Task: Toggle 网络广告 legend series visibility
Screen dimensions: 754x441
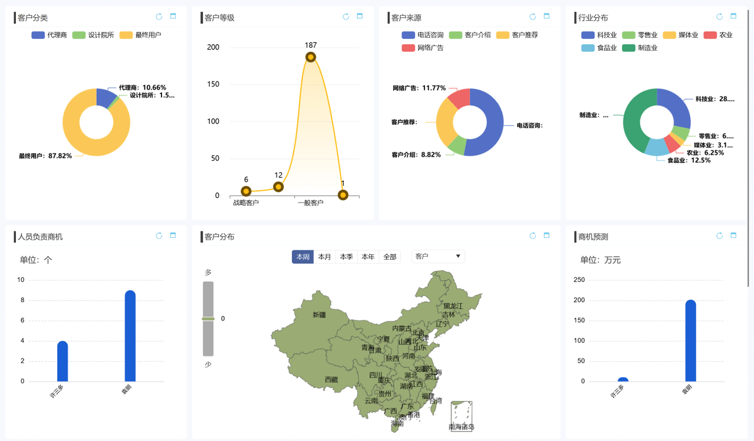Action: tap(422, 48)
